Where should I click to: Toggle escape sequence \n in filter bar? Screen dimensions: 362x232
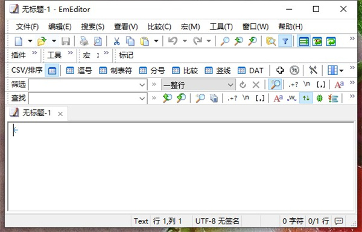pyautogui.click(x=306, y=84)
